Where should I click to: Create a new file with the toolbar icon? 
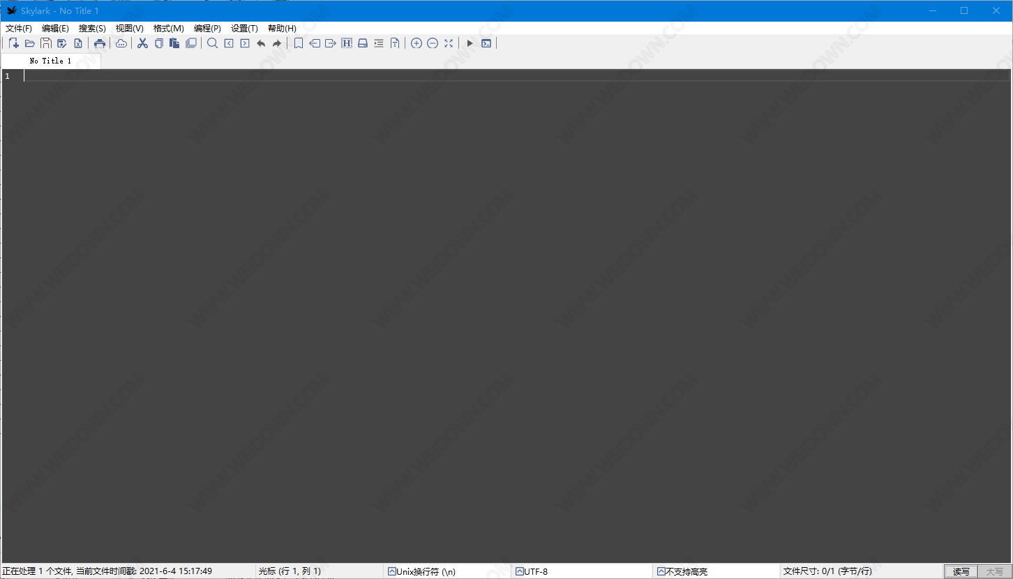(x=13, y=43)
